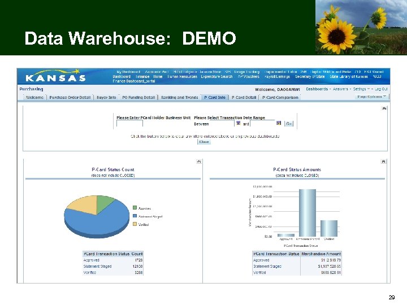Click the Log Out link
The image size is (407, 305).
[x=381, y=89]
